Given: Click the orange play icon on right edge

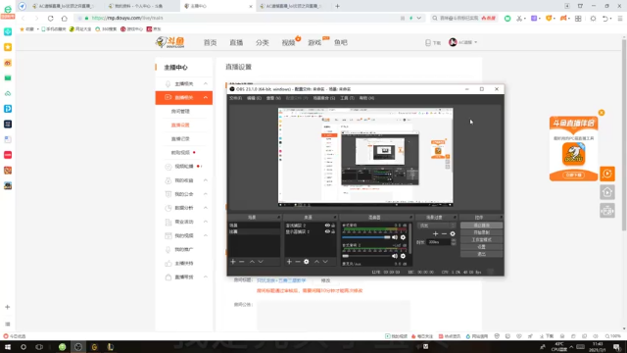Looking at the screenshot, I should click(x=607, y=174).
